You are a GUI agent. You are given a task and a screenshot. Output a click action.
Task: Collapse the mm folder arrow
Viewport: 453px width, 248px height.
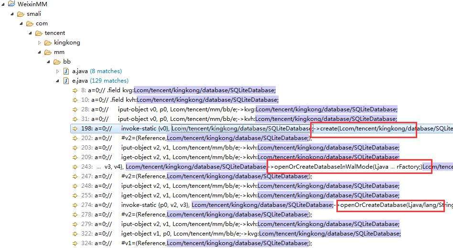pyautogui.click(x=40, y=52)
